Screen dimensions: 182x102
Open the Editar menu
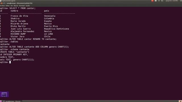[8, 6]
